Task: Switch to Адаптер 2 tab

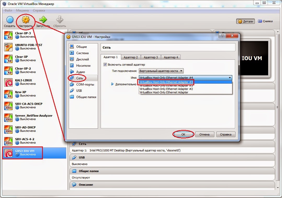Action: pos(131,57)
